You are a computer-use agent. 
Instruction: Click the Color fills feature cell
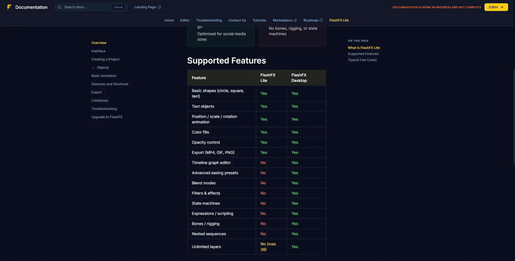222,132
